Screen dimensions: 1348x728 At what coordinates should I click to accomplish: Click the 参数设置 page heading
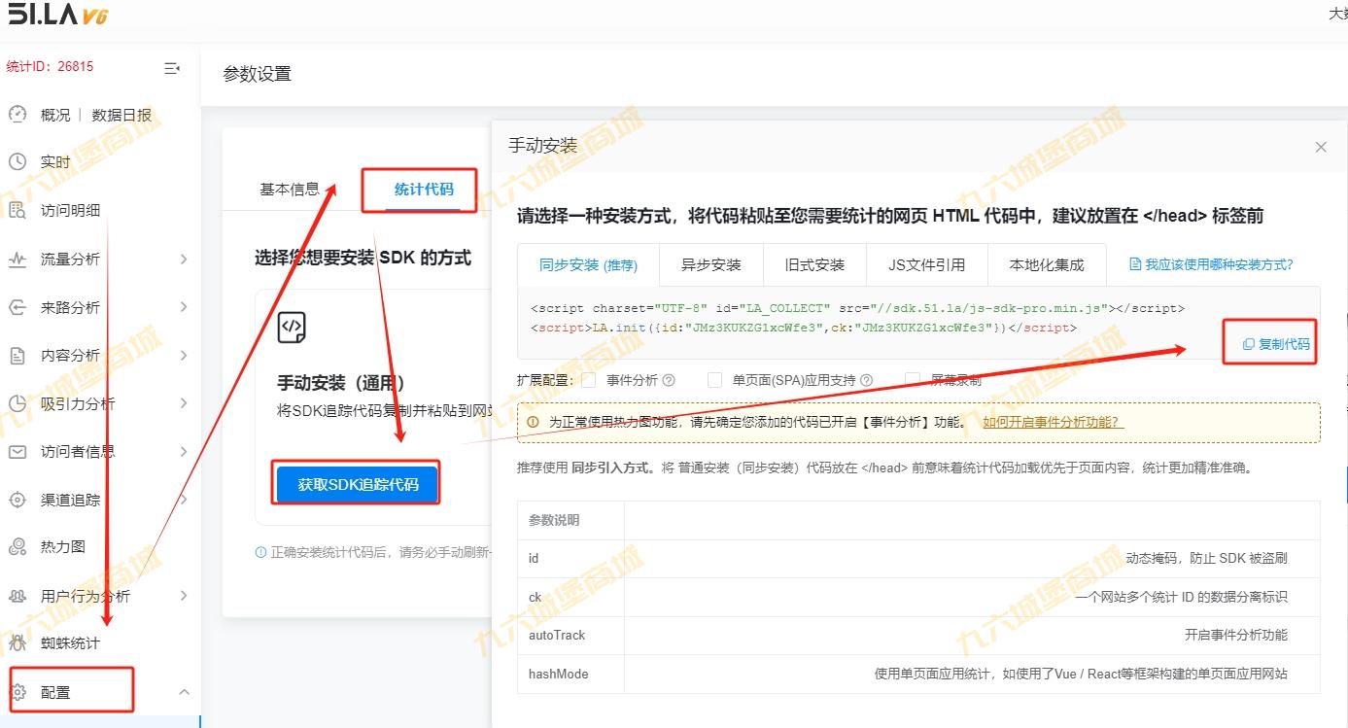257,74
